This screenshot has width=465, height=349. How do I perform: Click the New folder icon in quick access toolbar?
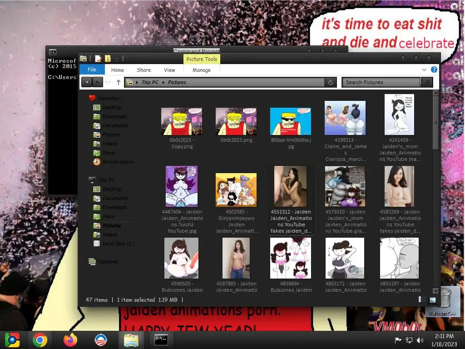pos(108,59)
